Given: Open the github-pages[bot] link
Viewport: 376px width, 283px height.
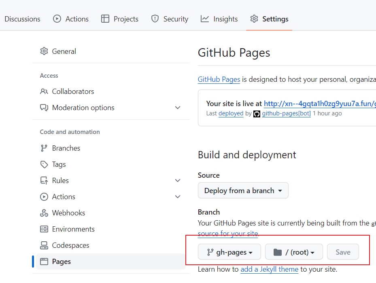Looking at the screenshot, I should pos(286,113).
